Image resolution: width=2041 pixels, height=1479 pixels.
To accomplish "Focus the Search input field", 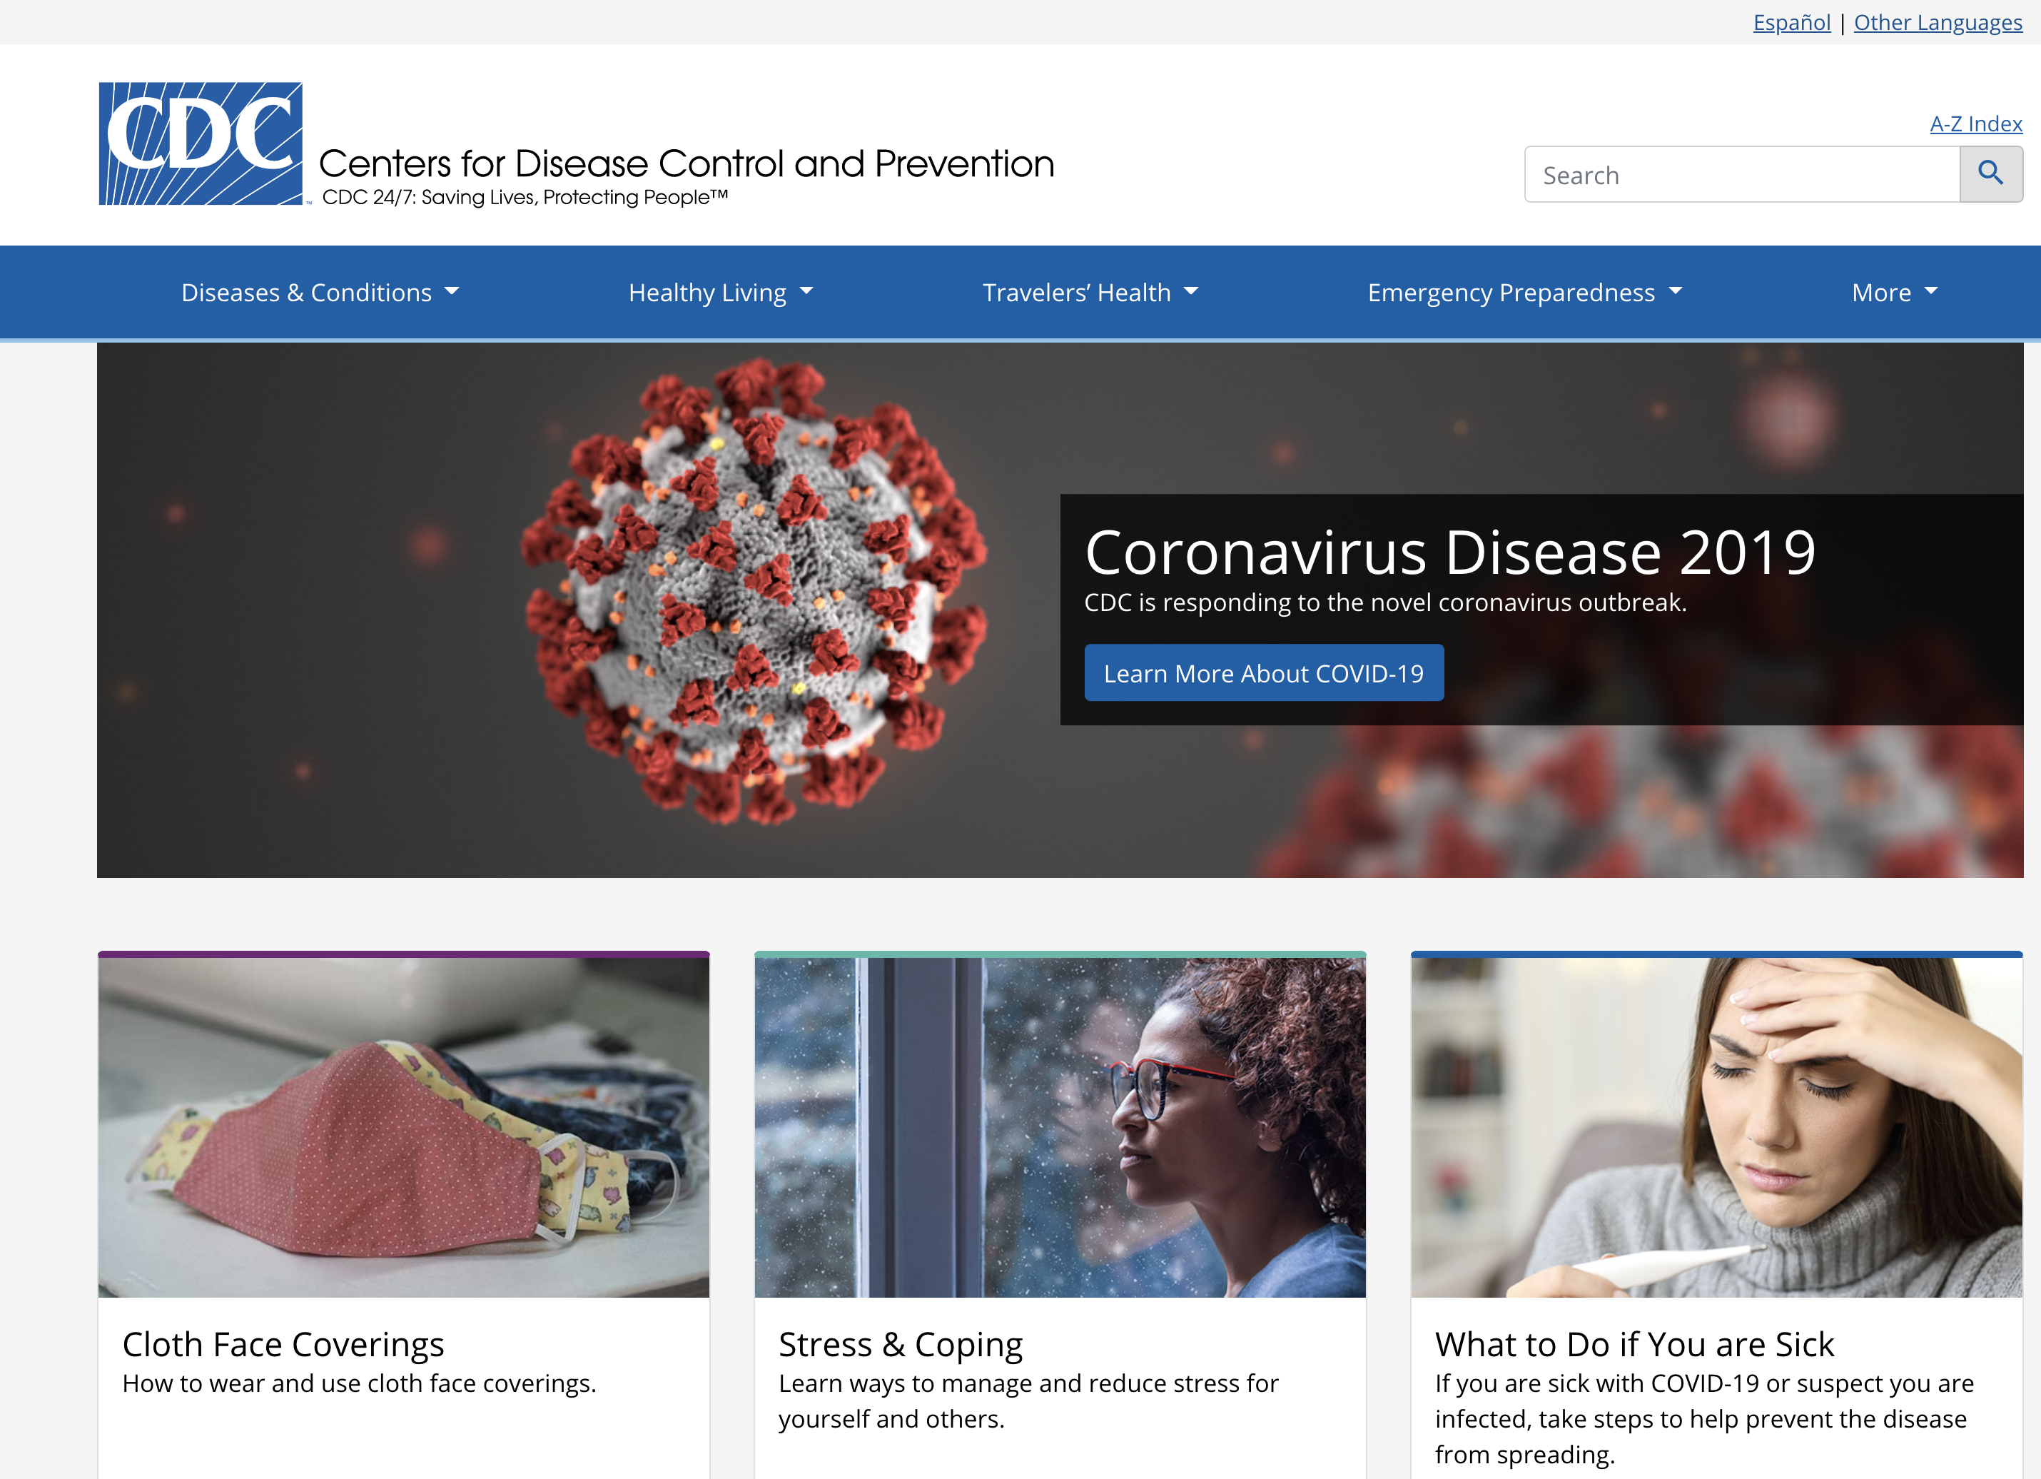I will click(x=1741, y=175).
